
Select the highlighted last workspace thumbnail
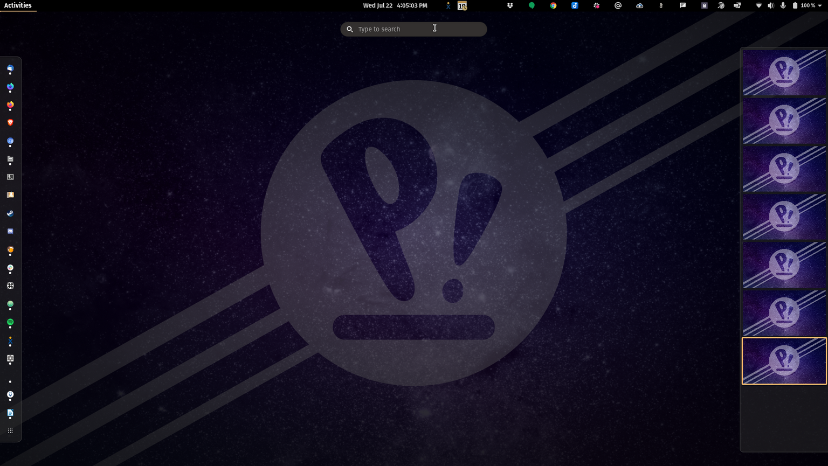click(784, 361)
